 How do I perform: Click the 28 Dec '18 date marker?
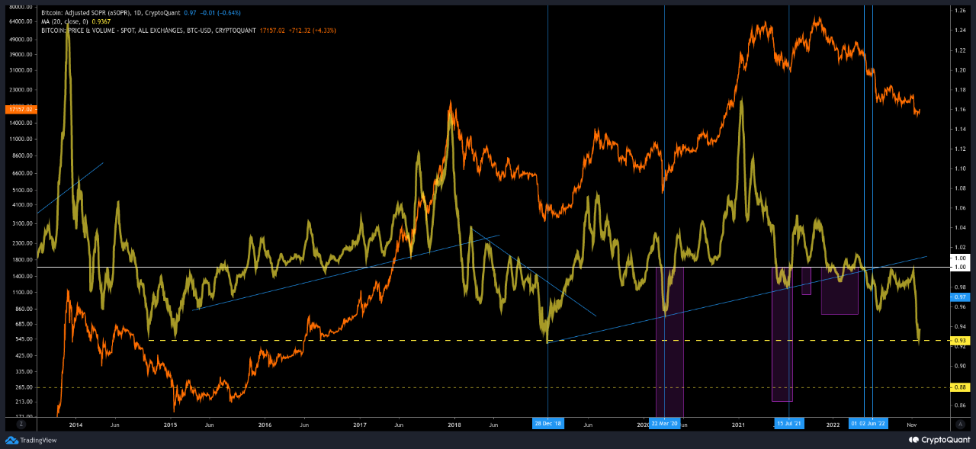pyautogui.click(x=547, y=423)
